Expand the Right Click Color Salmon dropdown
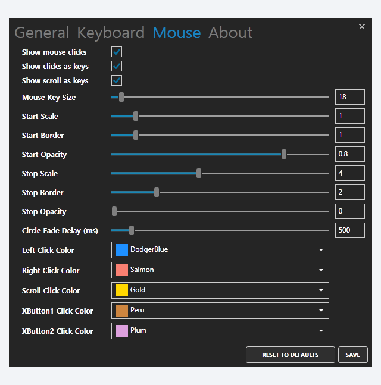Viewport: 381px width, 385px height. pos(220,270)
